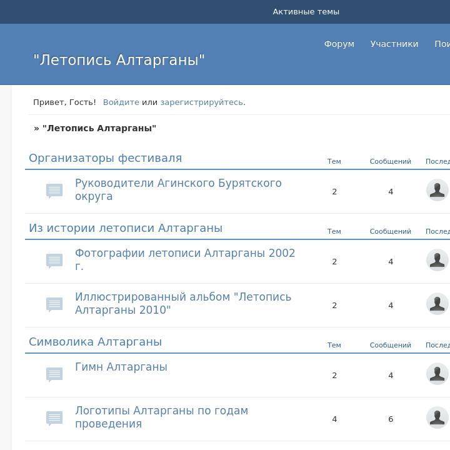The image size is (450, 450).
Task: Click Тем column header in Организаторы фестиваля section
Action: pyautogui.click(x=334, y=161)
